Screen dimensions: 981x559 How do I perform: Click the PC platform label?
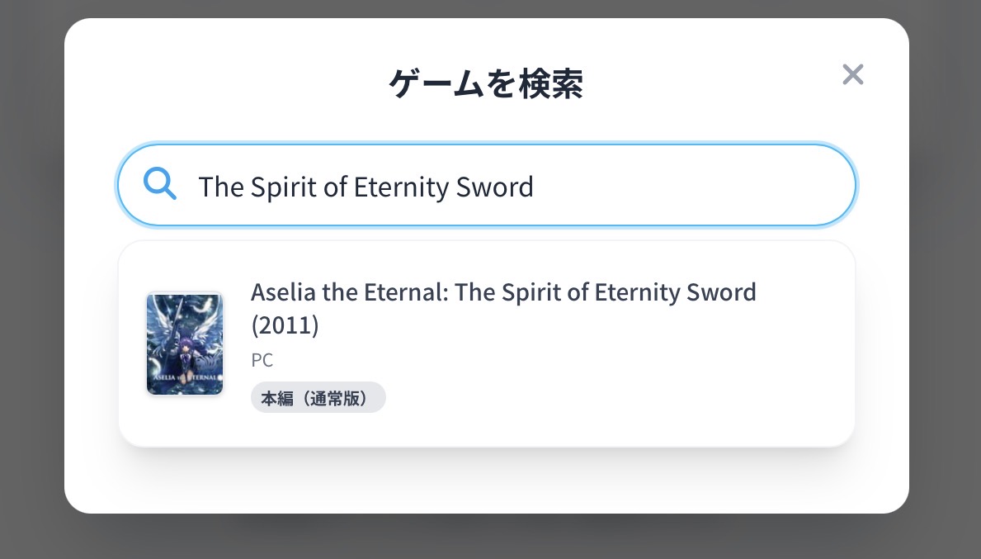coord(262,360)
